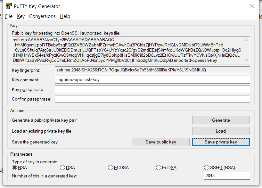262x188 pixels.
Task: Click the Key fingerprint field
Action: pyautogui.click(x=152, y=70)
